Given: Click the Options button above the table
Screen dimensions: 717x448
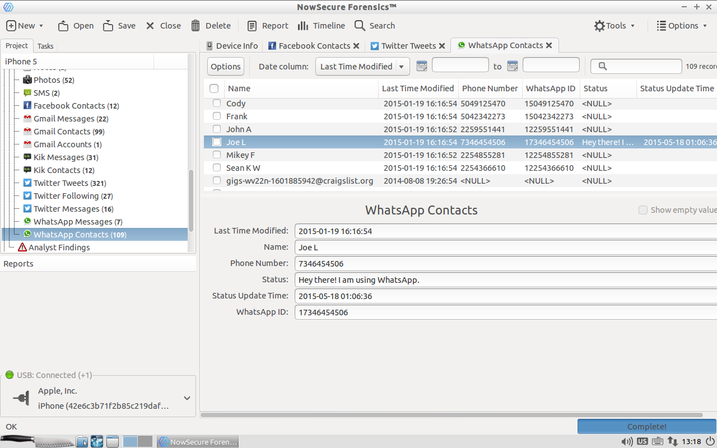Looking at the screenshot, I should pos(225,66).
